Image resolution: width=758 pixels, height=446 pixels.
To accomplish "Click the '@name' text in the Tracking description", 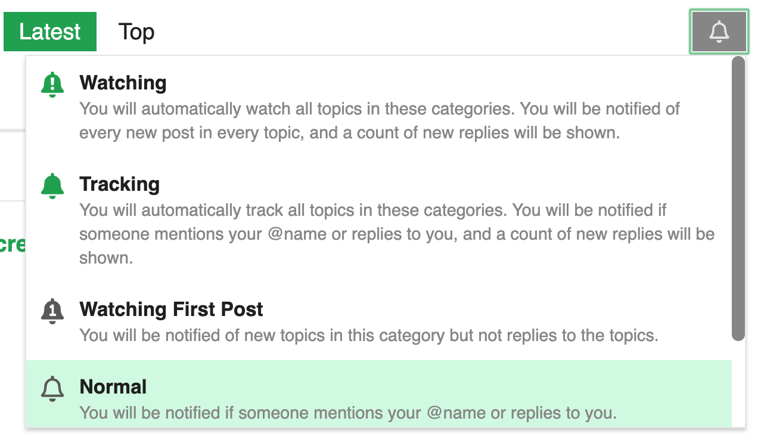I will tap(297, 234).
